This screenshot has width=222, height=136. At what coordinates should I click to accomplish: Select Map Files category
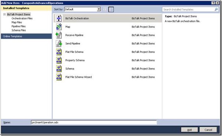pos(17,22)
